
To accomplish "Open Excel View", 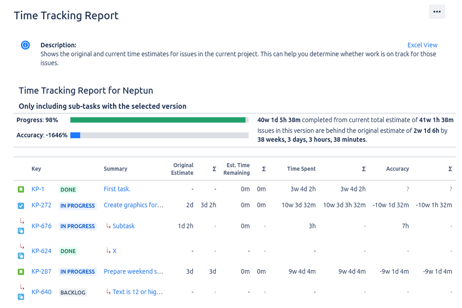I will [x=422, y=45].
